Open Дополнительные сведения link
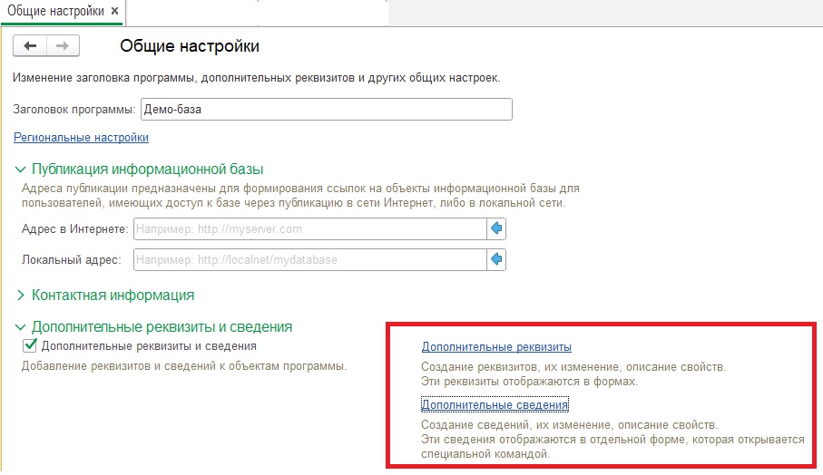Viewport: 823px width, 475px height. [x=495, y=404]
